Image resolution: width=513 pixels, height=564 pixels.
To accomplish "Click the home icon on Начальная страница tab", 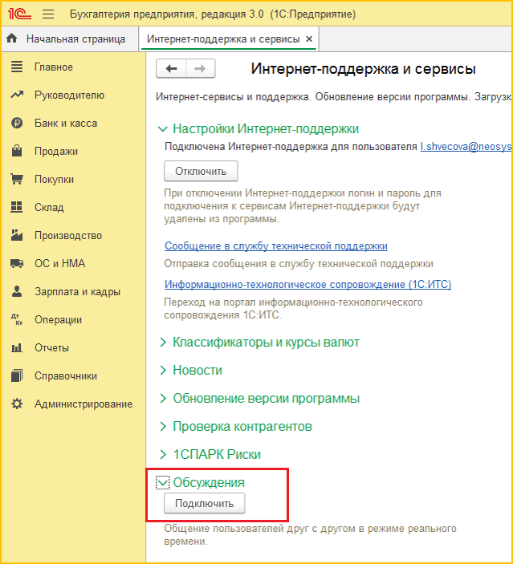I will tap(12, 39).
